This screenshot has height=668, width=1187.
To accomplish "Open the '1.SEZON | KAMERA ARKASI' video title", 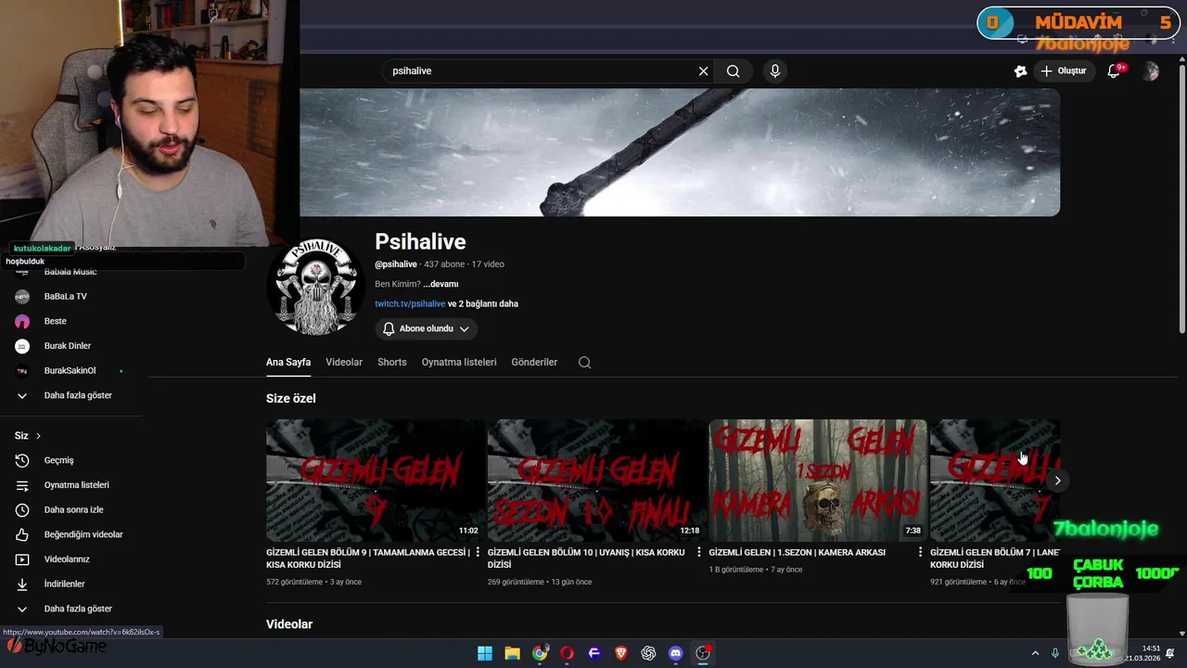I will click(x=797, y=552).
